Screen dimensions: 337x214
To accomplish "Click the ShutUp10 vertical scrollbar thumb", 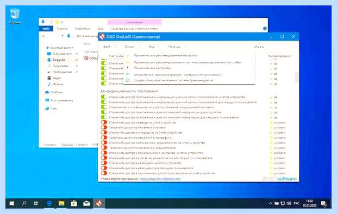I will tap(296, 77).
